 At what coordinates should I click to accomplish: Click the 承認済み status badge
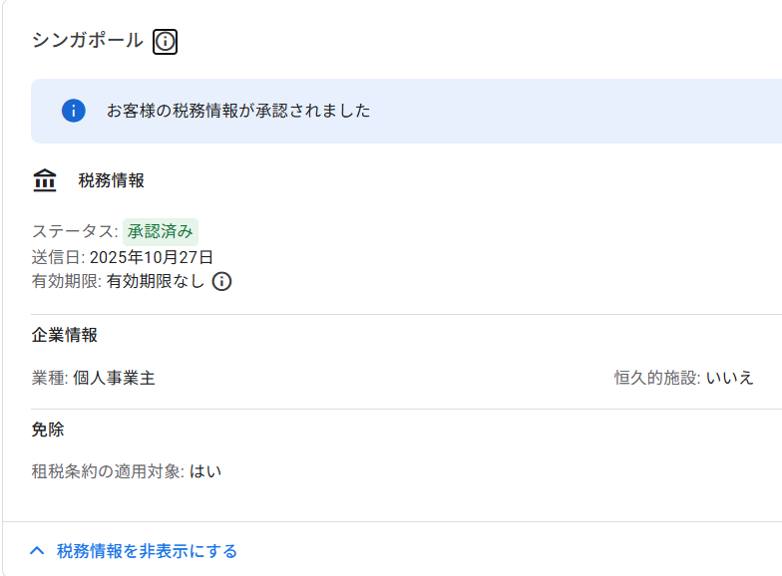161,231
